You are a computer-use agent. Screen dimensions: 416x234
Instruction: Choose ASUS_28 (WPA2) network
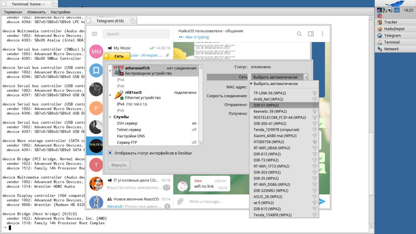click(x=284, y=197)
